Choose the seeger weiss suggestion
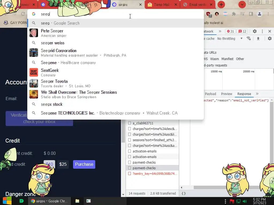 (116, 43)
